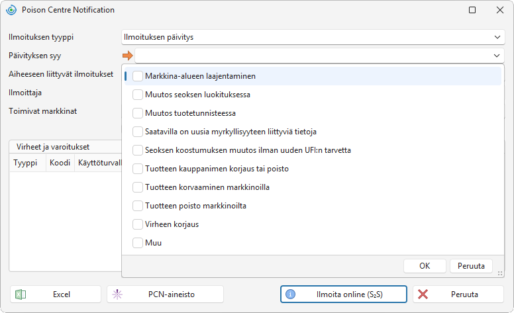Click Peruuta in the dropdown popup
Screen dimensions: 514x313
pyautogui.click(x=471, y=266)
